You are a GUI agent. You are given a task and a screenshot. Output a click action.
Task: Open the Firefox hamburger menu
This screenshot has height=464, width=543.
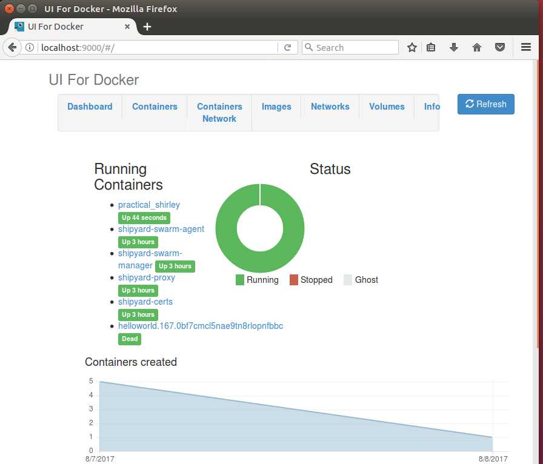(525, 47)
